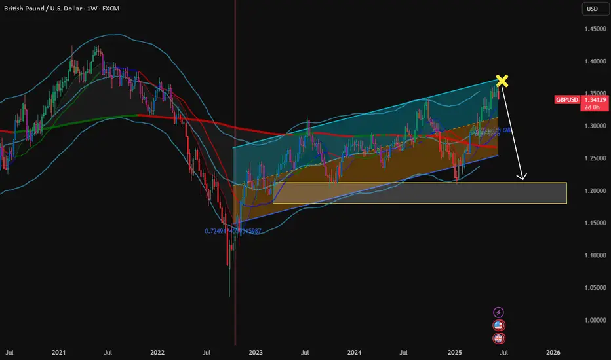
Task: Click the 1.25000 price axis label
Action: (x=595, y=158)
